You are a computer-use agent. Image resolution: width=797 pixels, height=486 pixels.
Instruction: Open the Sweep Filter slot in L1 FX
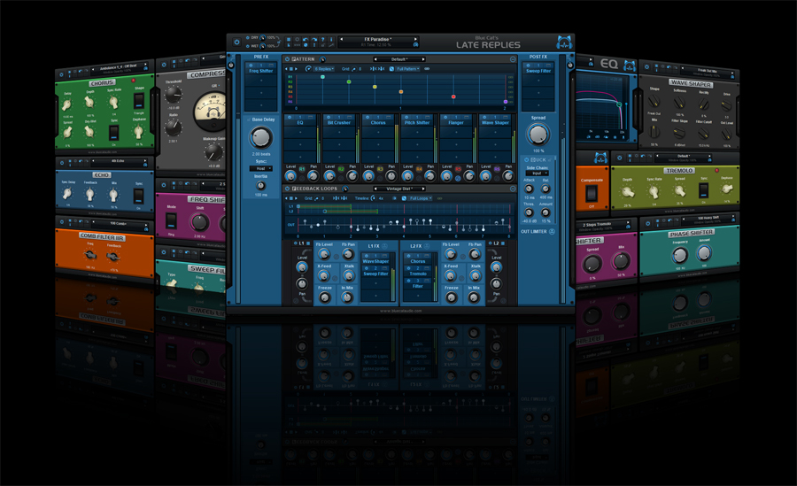click(375, 274)
